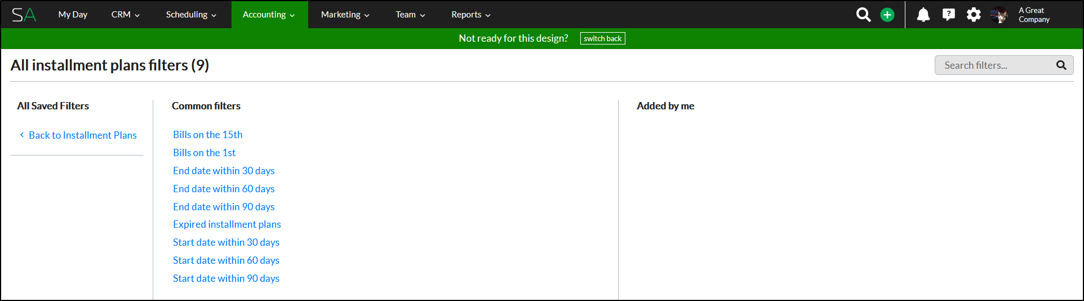Open the Bills on the 15th filter
Viewport: 1084px width, 301px height.
(x=208, y=135)
